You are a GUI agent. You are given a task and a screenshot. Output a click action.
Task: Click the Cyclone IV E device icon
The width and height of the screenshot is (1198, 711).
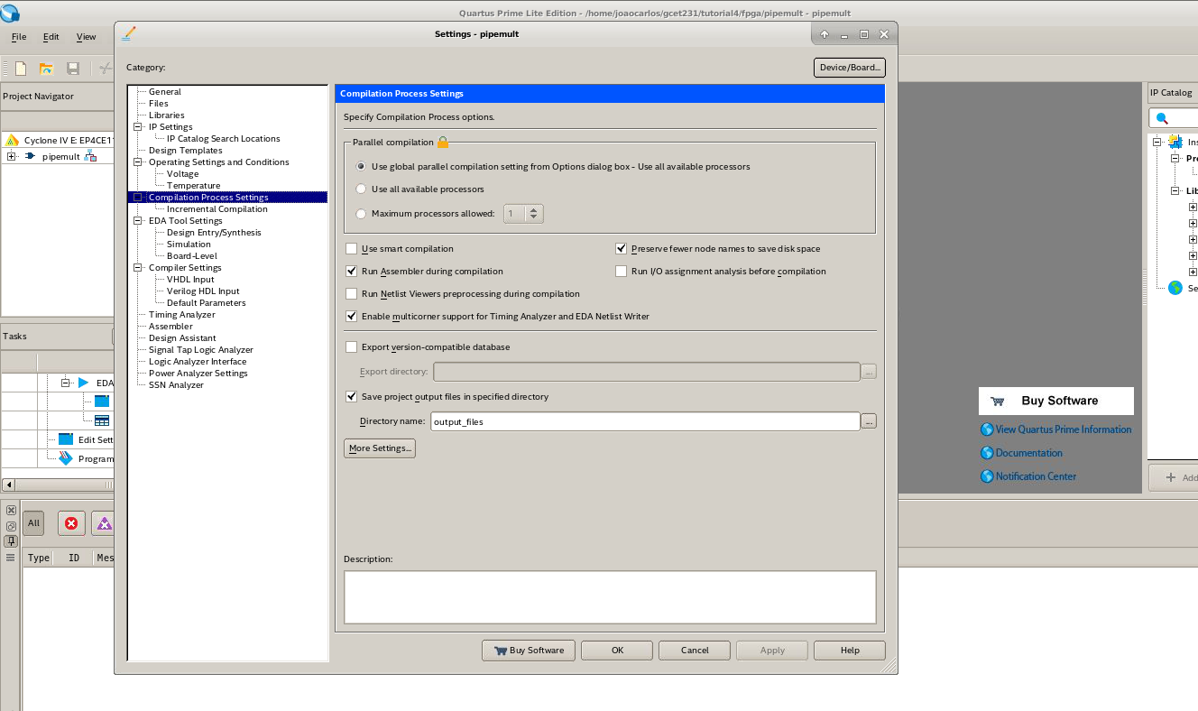click(x=13, y=140)
